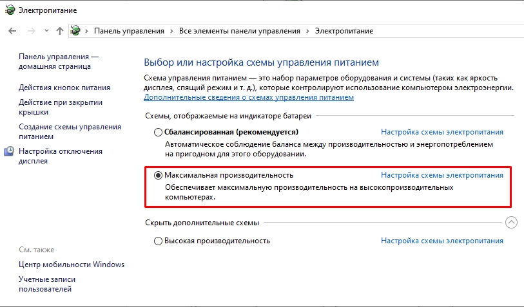Click the Control Panel icon in the address bar
This screenshot has width=524, height=307.
[x=75, y=31]
